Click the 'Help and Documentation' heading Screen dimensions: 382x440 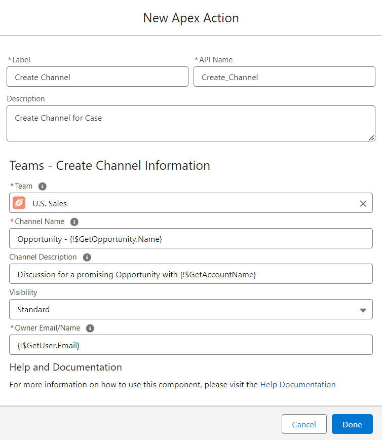pyautogui.click(x=66, y=368)
